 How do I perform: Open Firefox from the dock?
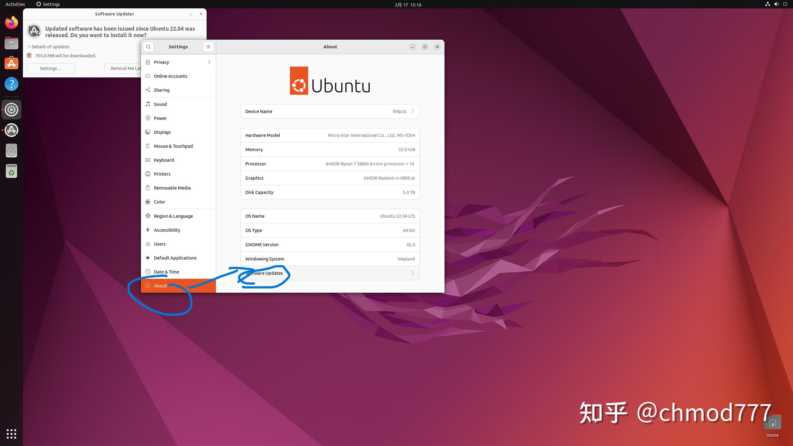pos(11,23)
